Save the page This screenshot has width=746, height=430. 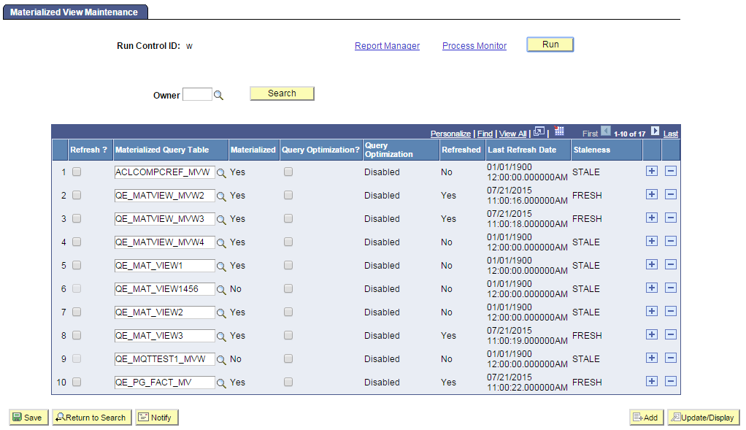coord(28,418)
